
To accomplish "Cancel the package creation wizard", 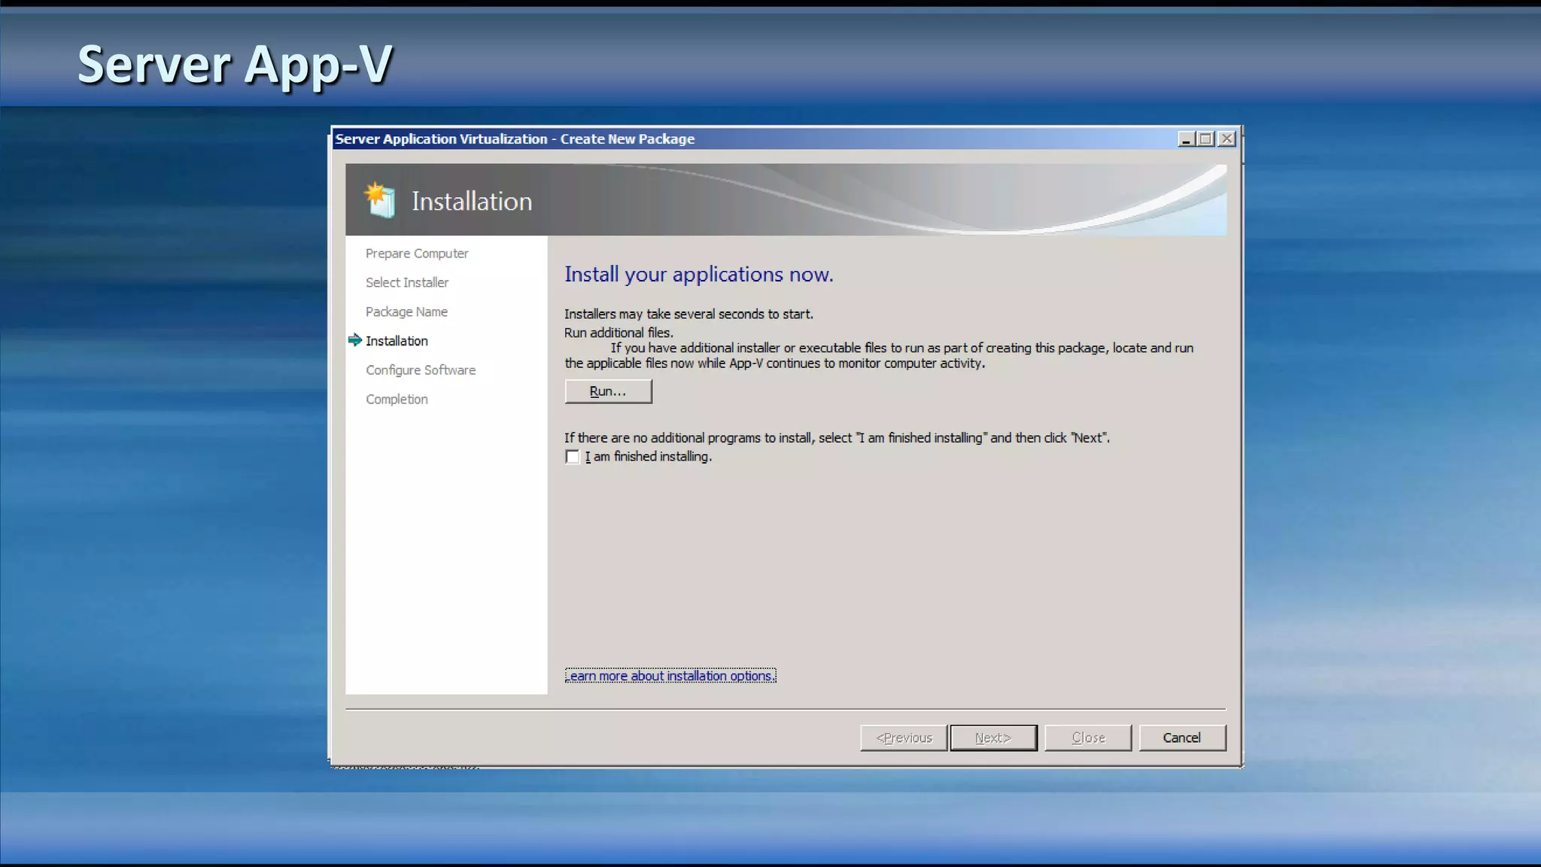I will point(1182,738).
